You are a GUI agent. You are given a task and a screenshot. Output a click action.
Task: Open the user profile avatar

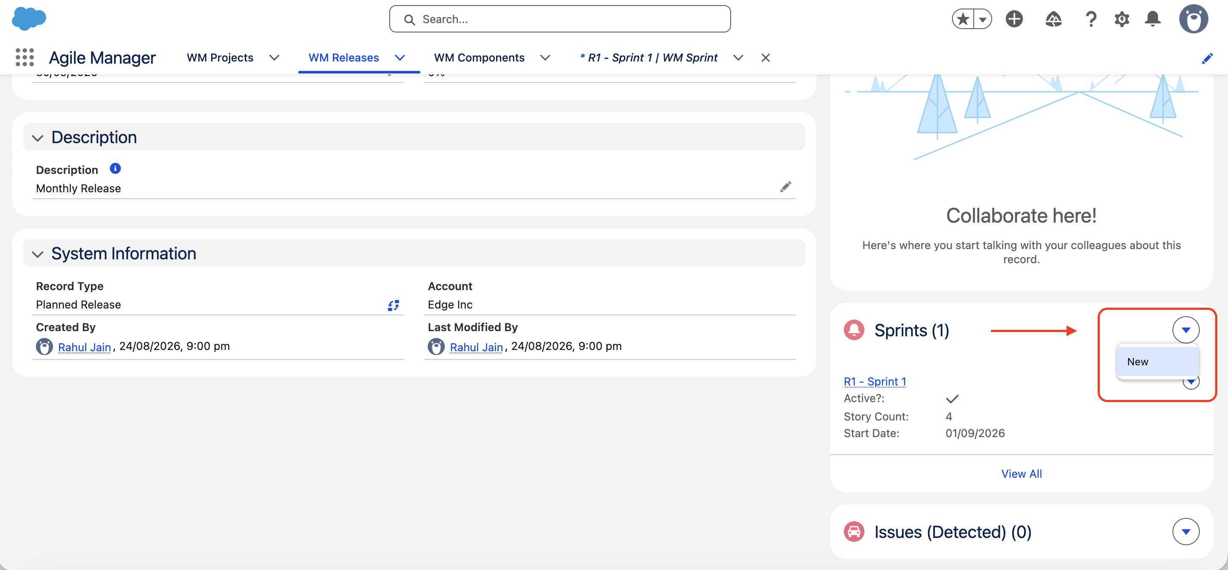[1194, 19]
